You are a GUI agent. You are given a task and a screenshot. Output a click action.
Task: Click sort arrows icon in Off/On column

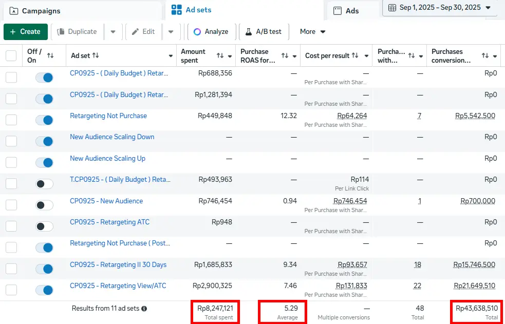[50, 55]
